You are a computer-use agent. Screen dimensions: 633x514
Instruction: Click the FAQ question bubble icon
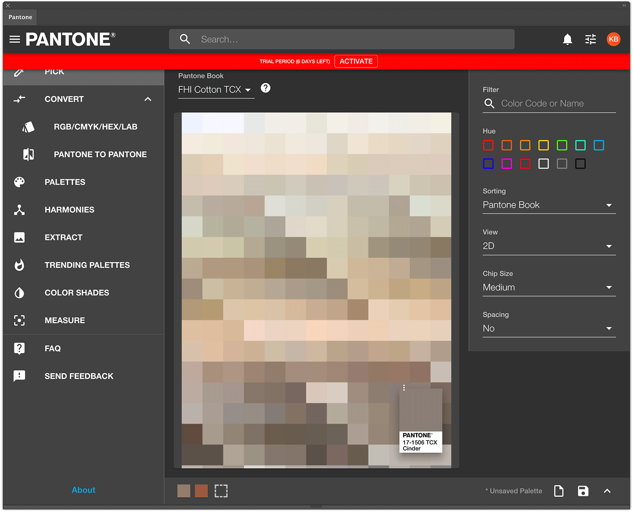click(19, 348)
